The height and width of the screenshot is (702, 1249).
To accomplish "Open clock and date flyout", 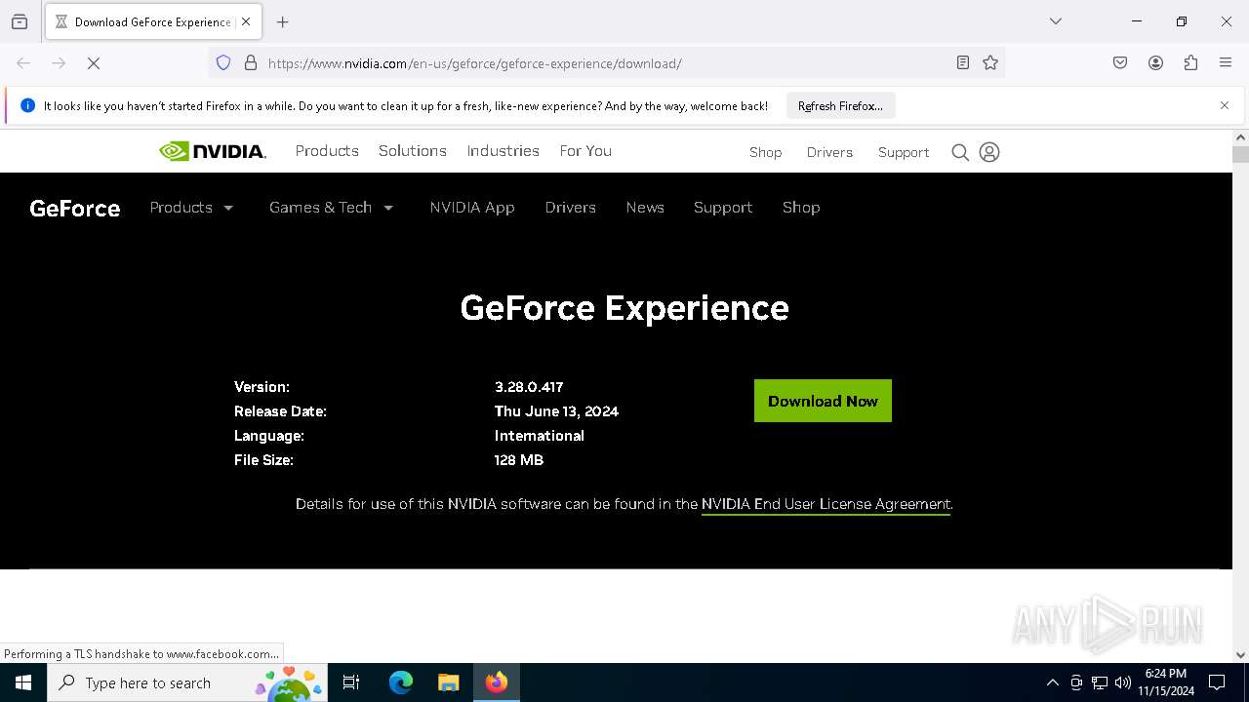I will (x=1166, y=682).
